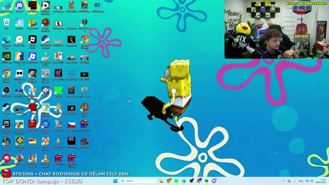Launch the Bridge Constructor shortcut
The image size is (329, 185).
(20, 127)
